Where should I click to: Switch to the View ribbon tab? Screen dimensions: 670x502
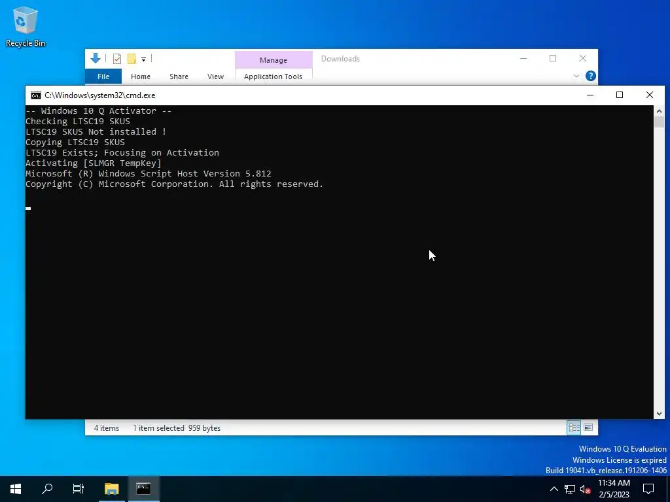click(x=215, y=76)
